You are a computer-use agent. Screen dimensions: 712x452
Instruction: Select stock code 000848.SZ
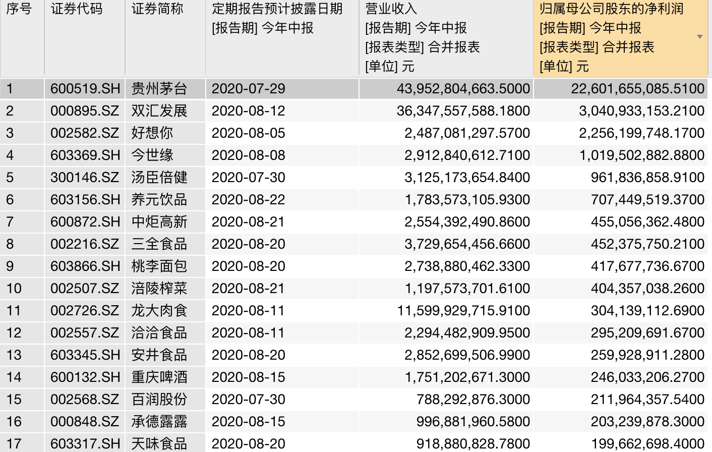click(85, 422)
